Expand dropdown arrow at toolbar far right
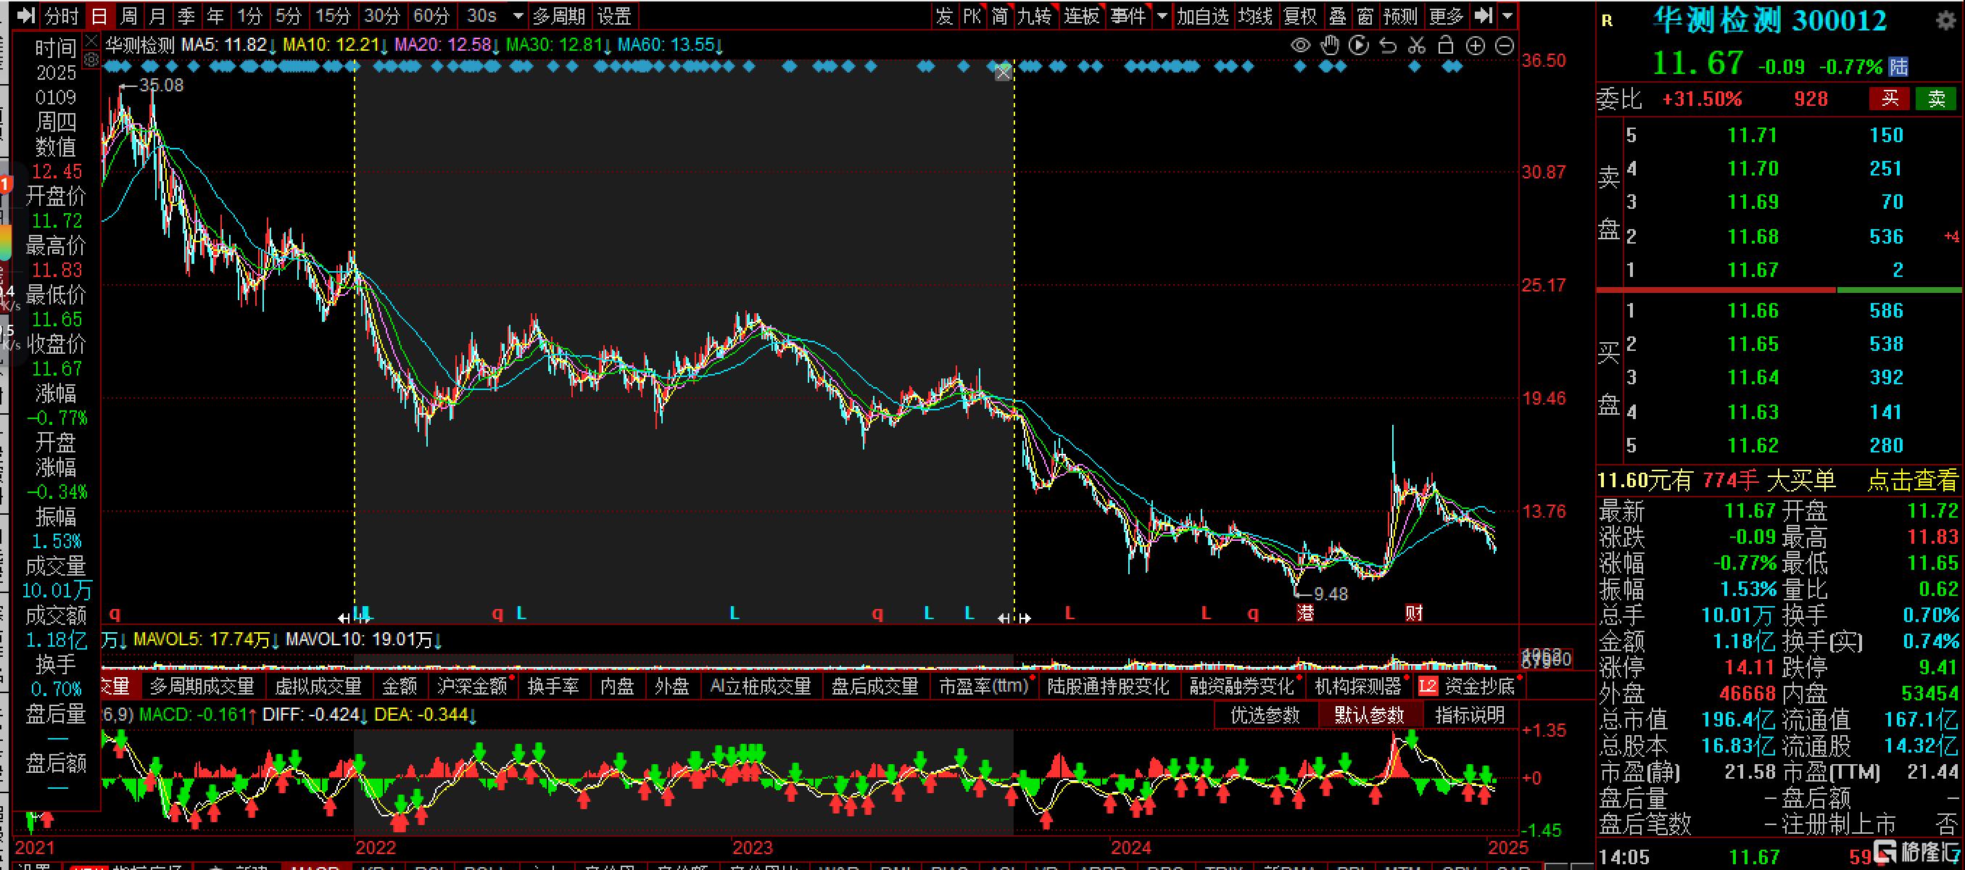1965x870 pixels. coord(1507,16)
